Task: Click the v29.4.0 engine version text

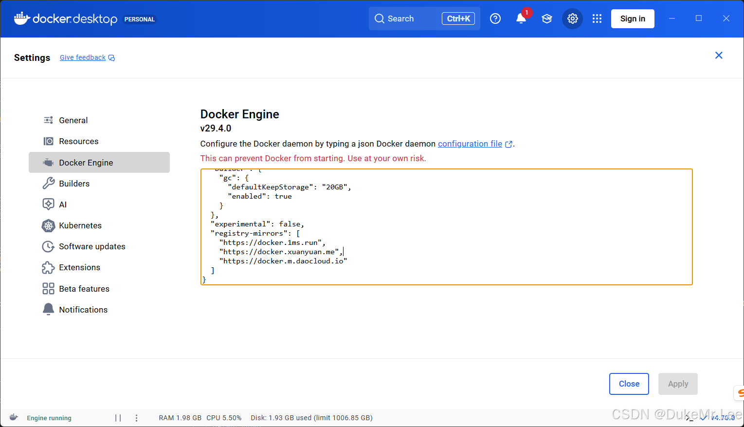Action: click(x=216, y=128)
